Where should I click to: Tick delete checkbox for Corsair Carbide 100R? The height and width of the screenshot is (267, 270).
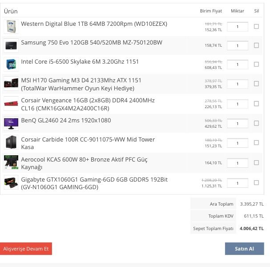click(256, 143)
